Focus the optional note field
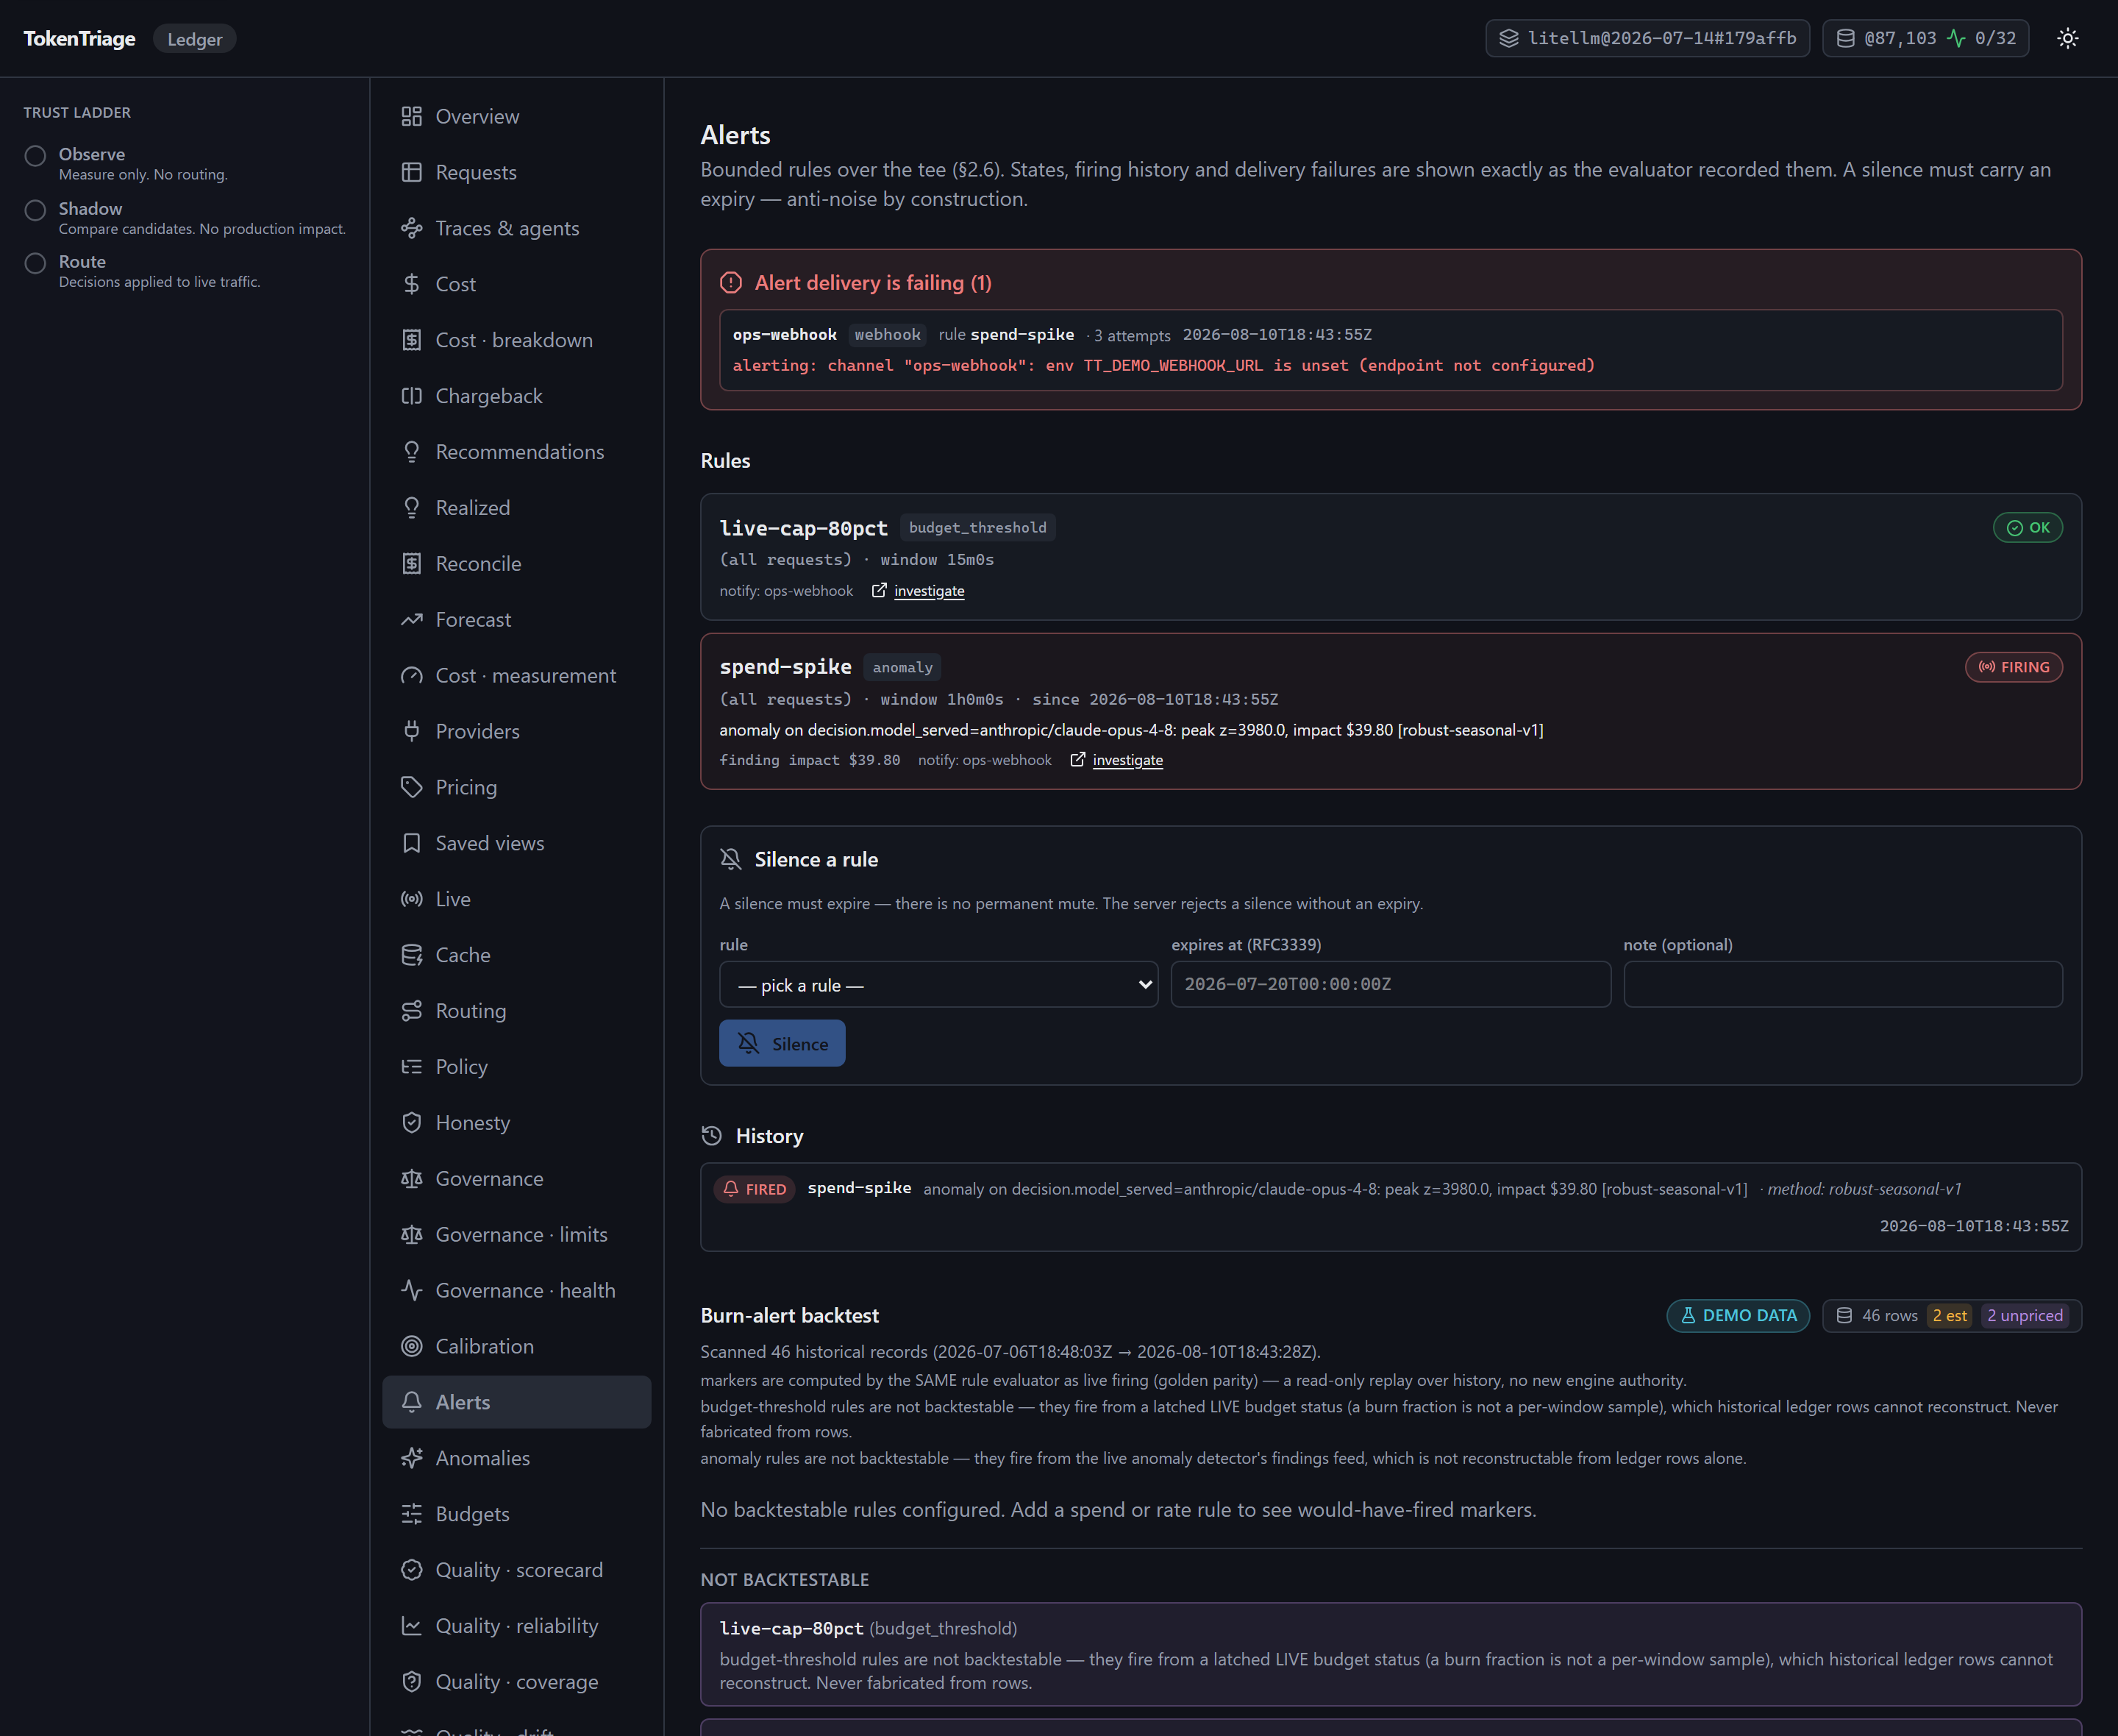Image resolution: width=2118 pixels, height=1736 pixels. click(1843, 985)
